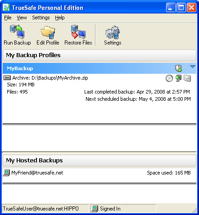
Task: Click the My Hosted Backups header
Action: 99,161
